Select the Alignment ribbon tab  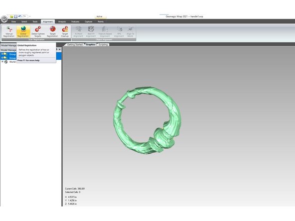[x=48, y=21]
